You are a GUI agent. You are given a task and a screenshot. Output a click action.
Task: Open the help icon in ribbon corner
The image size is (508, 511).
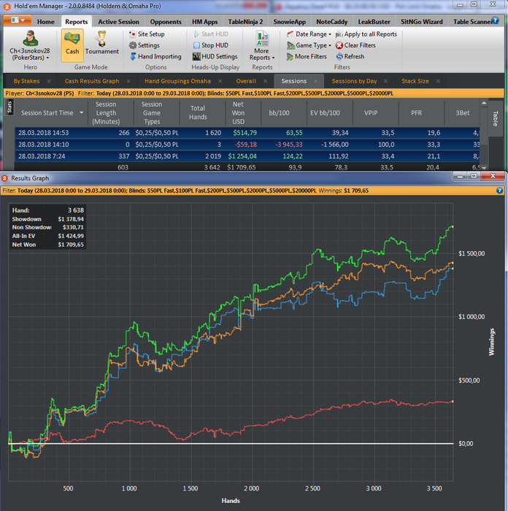pos(496,20)
